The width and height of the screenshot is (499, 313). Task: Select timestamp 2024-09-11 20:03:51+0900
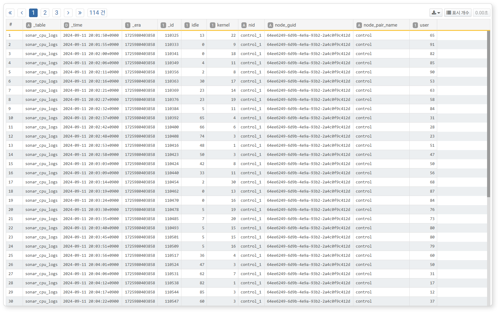click(x=91, y=246)
